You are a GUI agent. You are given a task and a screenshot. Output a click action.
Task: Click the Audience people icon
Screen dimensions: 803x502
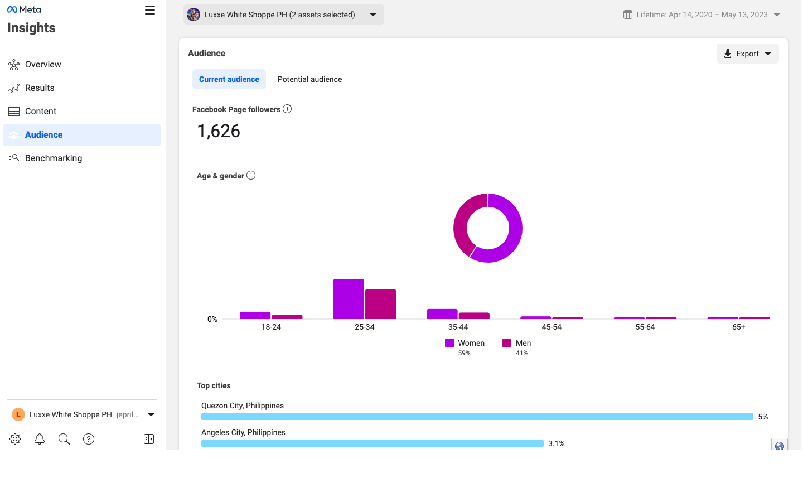pyautogui.click(x=14, y=135)
